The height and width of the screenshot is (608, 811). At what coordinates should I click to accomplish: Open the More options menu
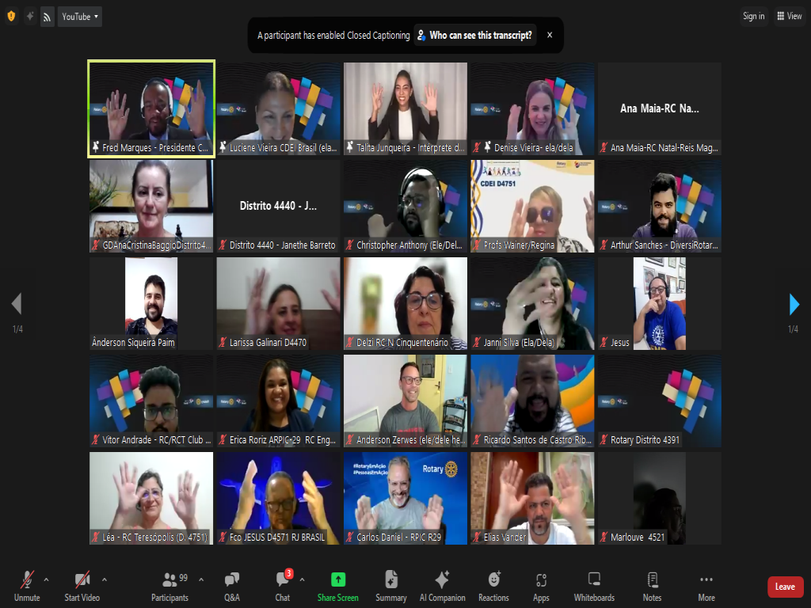(706, 586)
